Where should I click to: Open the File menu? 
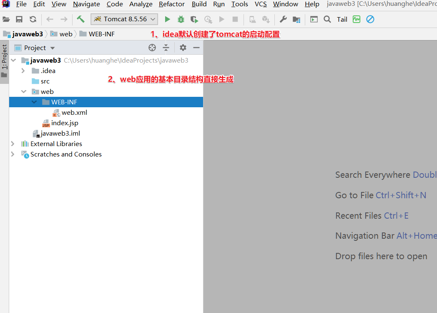[21, 4]
